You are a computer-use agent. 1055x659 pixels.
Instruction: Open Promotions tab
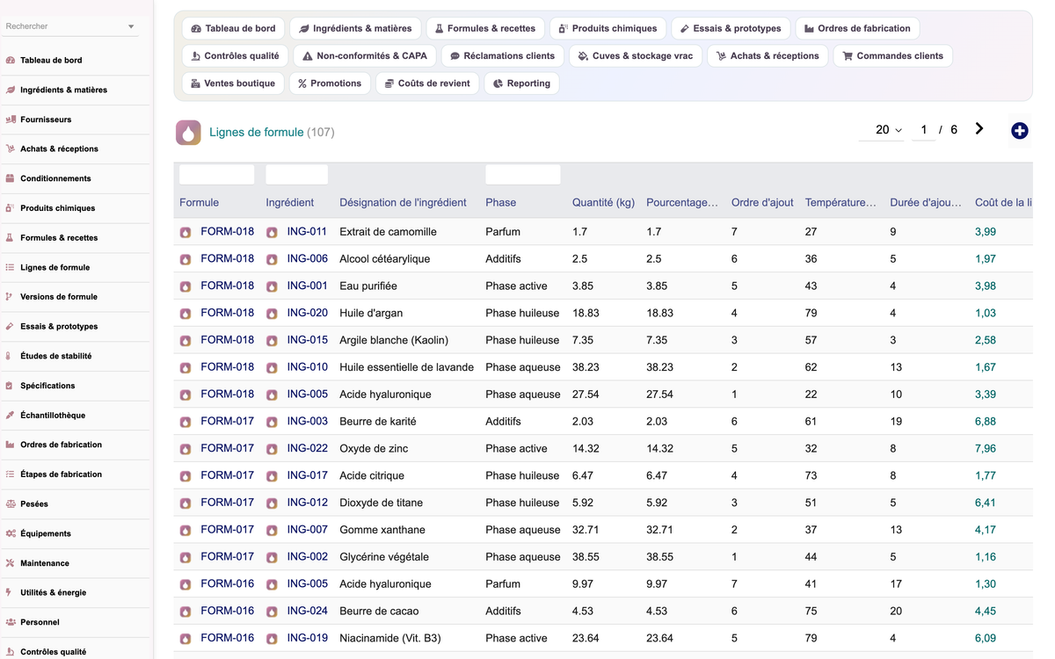point(330,83)
